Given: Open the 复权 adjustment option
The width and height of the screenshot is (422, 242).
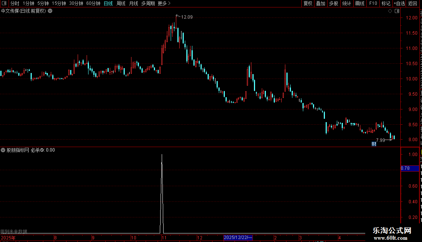Looking at the screenshot, I should point(308,3).
